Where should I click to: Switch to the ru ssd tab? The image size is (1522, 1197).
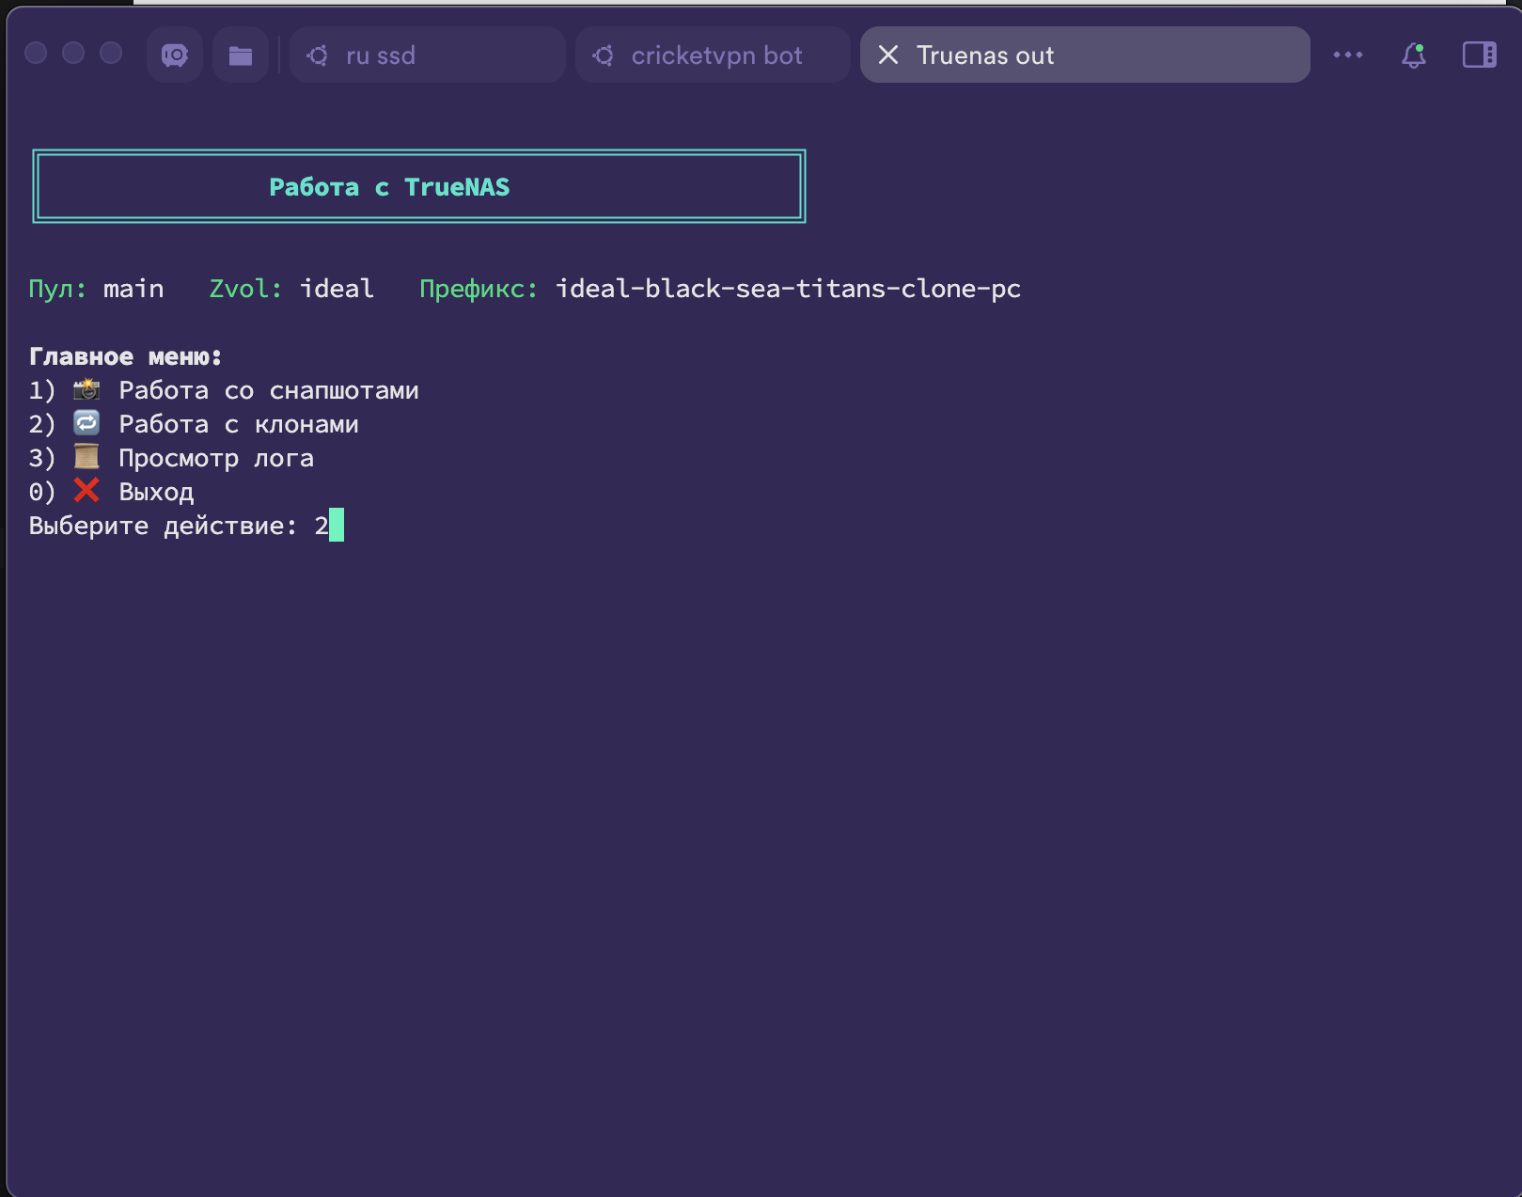coord(380,55)
